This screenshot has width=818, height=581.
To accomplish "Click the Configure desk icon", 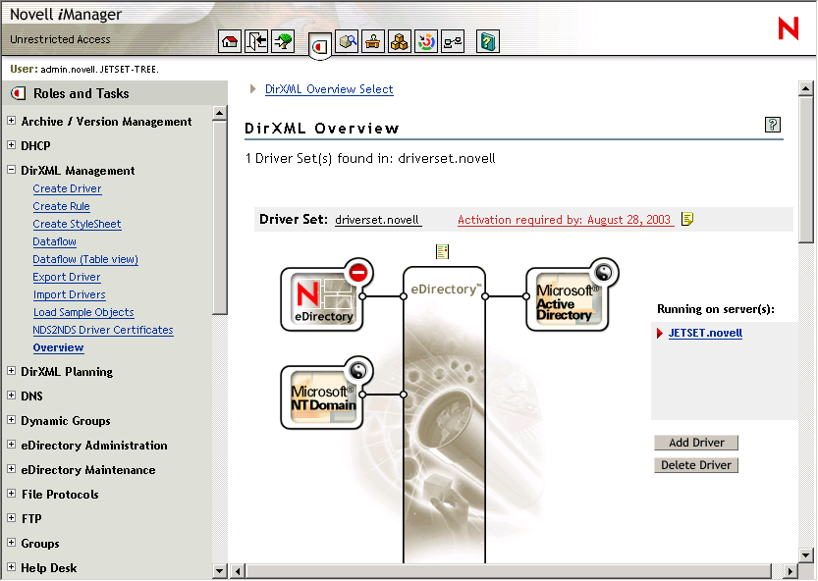I will [372, 41].
